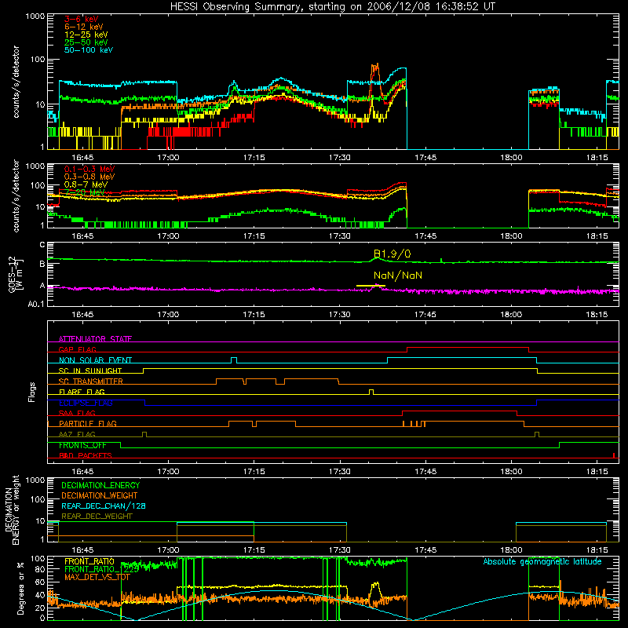The image size is (628, 628).
Task: Click the 16:45 tick label under Flags panel
Action: click(82, 472)
